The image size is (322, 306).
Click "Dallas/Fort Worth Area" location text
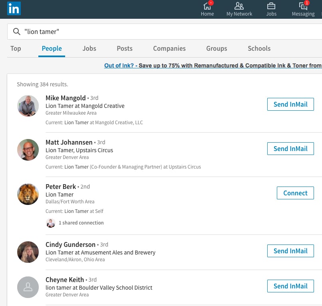point(70,202)
